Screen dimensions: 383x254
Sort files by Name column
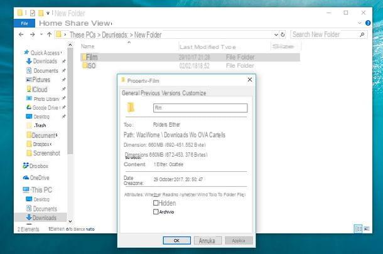(88, 46)
